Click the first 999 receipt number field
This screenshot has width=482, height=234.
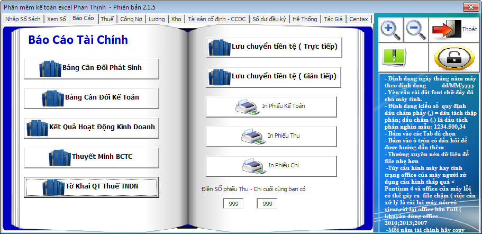[233, 203]
